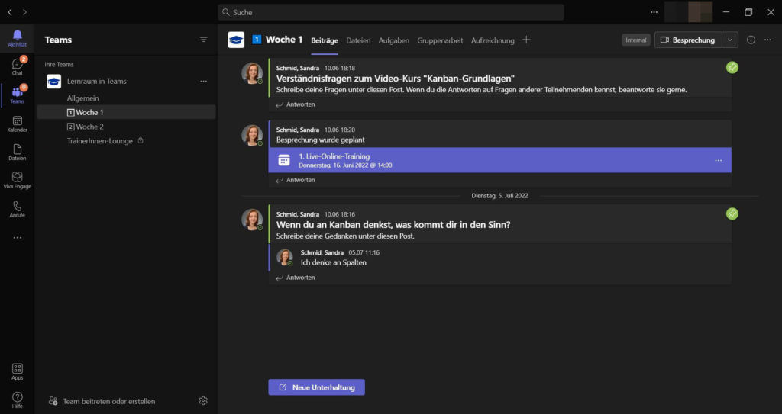Go forward with the right arrow
Image resolution: width=782 pixels, height=414 pixels.
24,12
